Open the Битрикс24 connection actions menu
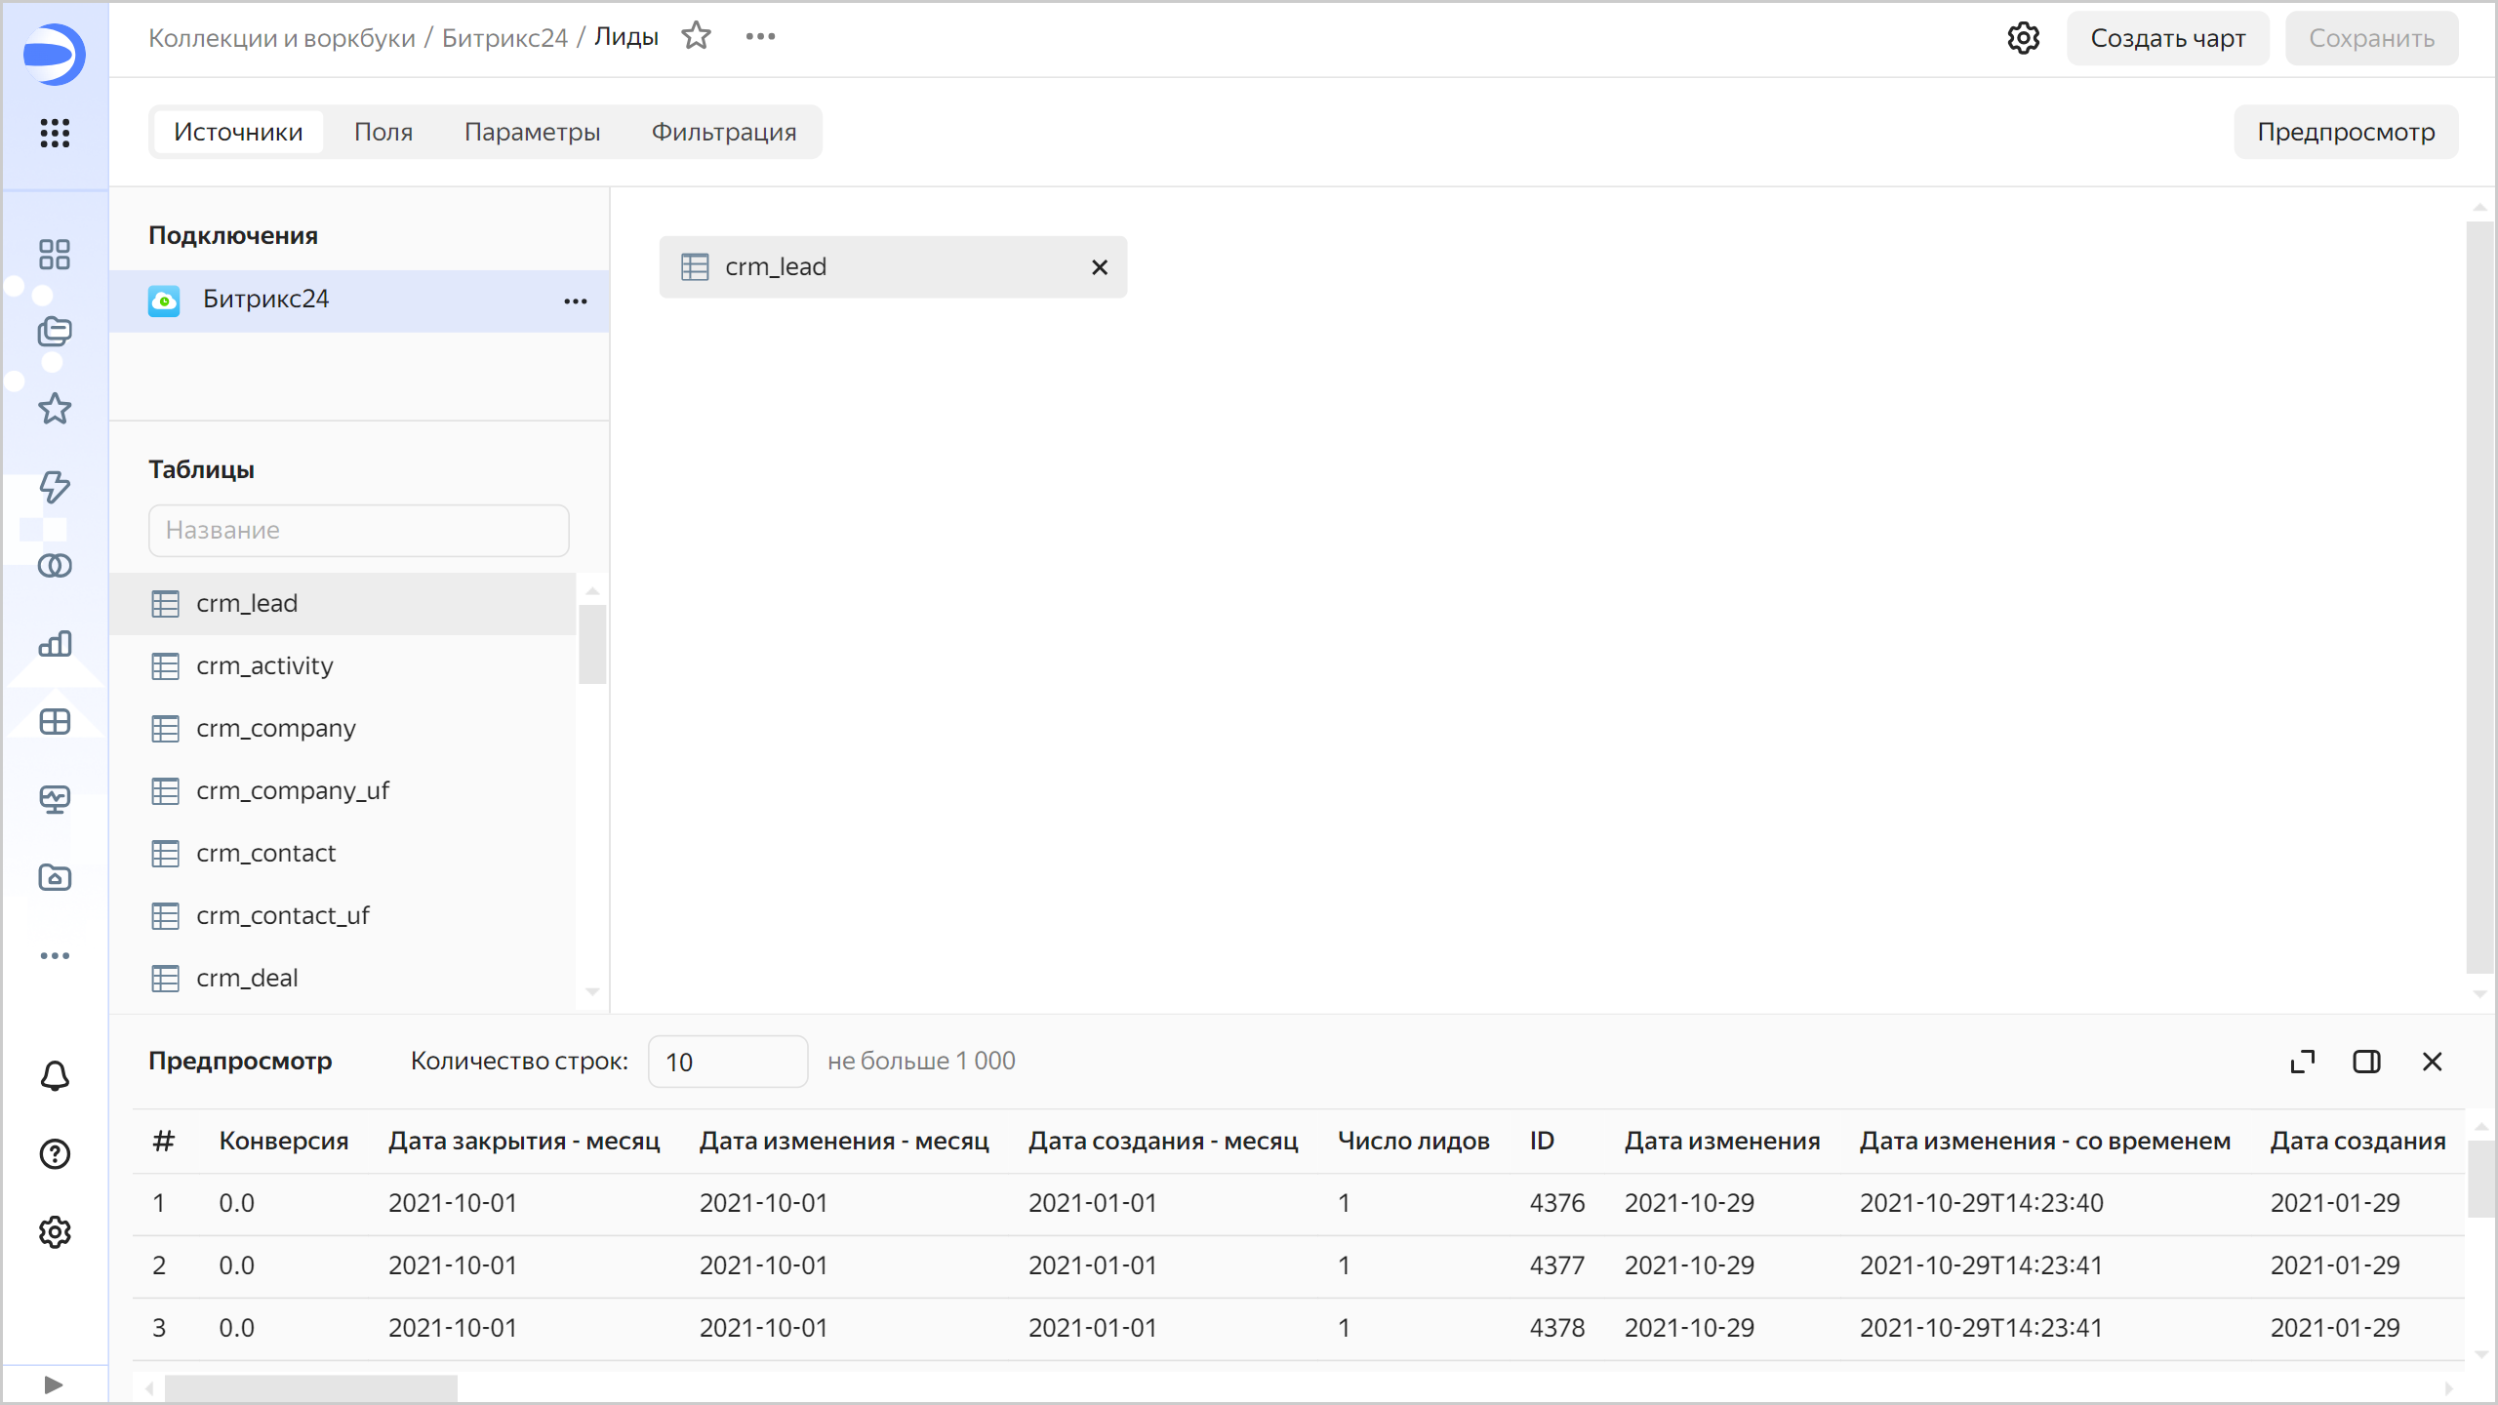 tap(576, 301)
